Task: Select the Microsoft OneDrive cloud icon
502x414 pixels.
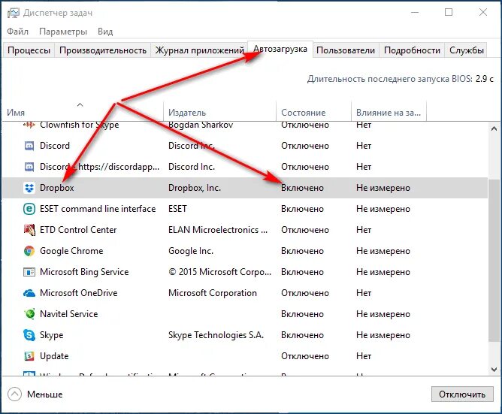Action: point(29,293)
